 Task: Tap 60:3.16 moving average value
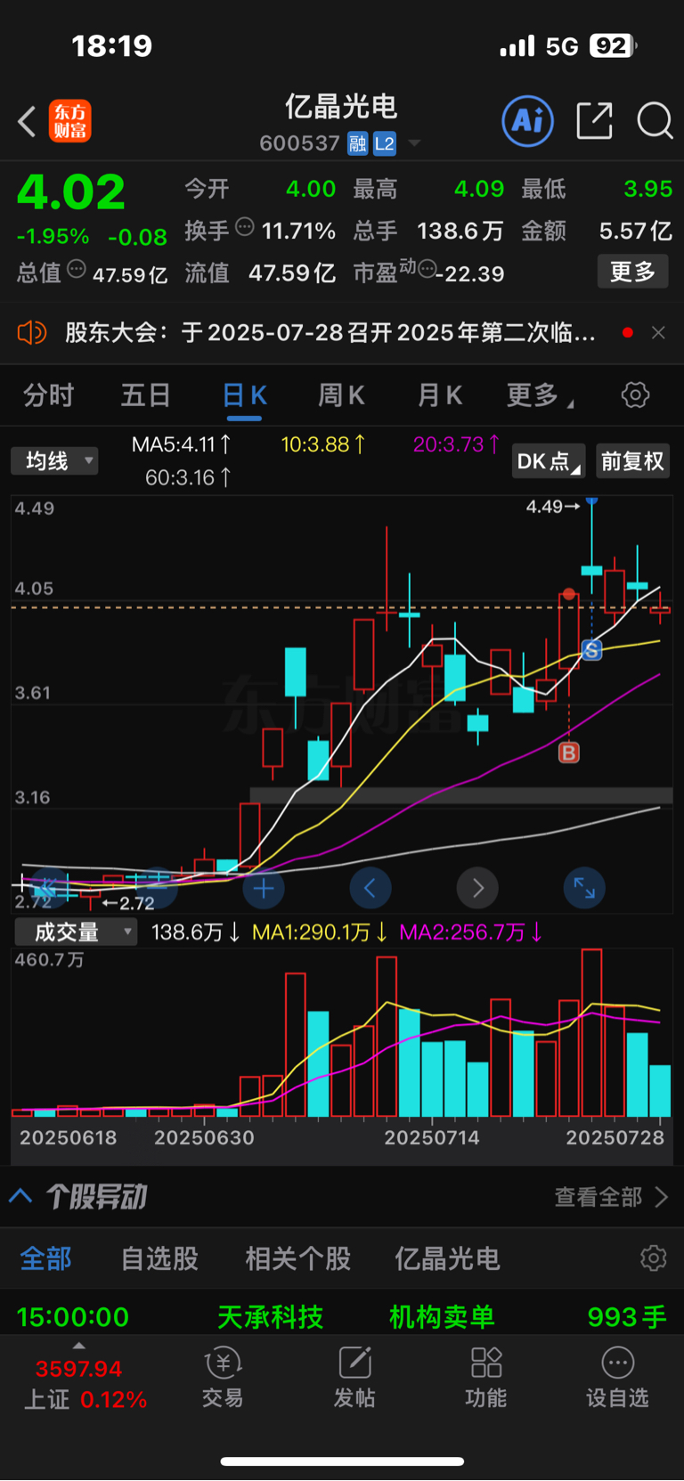(x=188, y=478)
